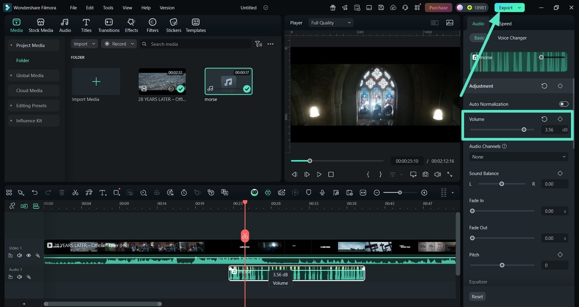Click the player volume speaker icon
This screenshot has height=307, width=579.
438,174
